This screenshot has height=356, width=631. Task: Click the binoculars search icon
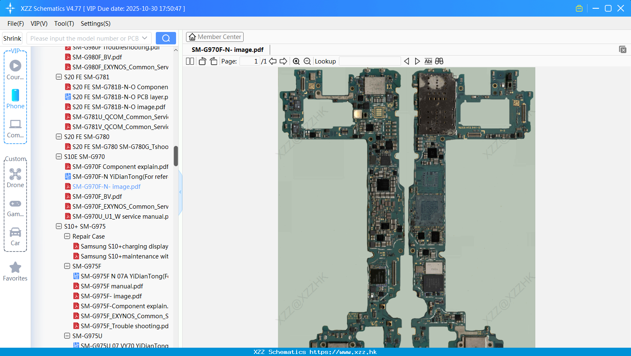coord(439,61)
